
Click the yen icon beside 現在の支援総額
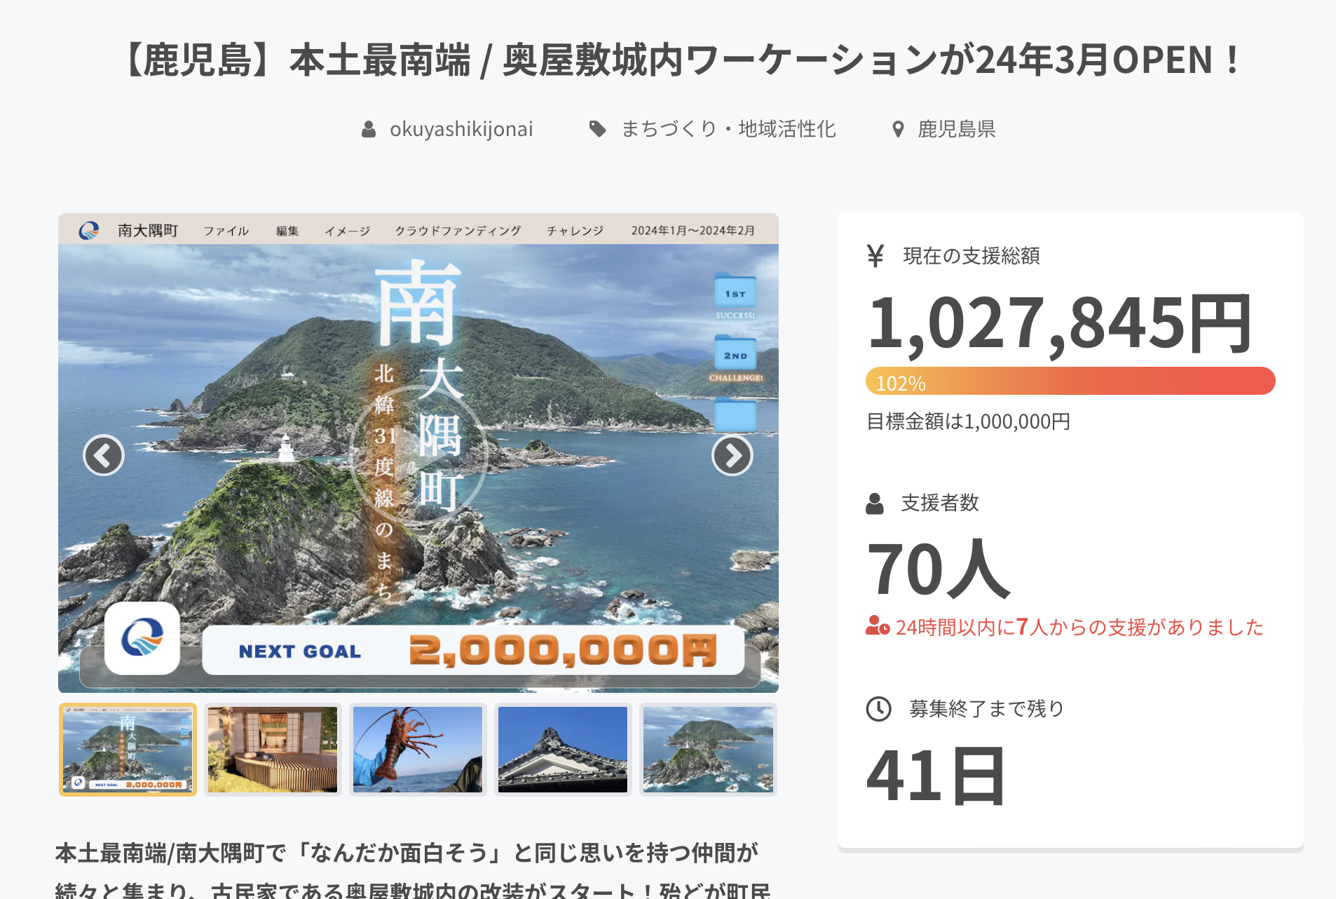(x=875, y=256)
